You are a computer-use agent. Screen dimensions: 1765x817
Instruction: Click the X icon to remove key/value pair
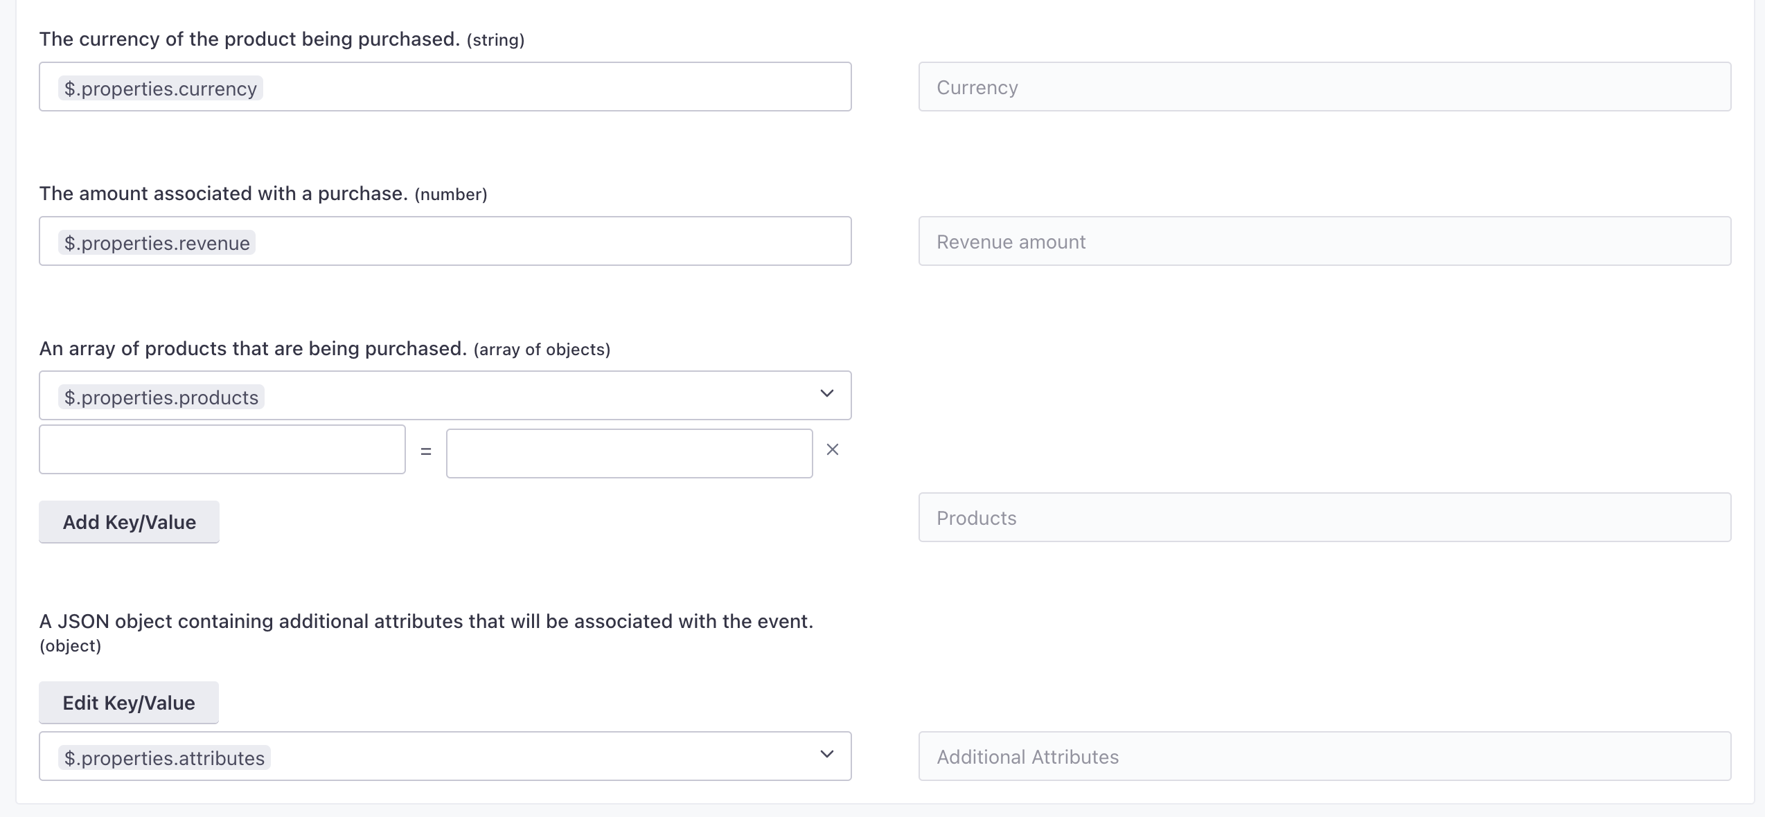(x=833, y=449)
